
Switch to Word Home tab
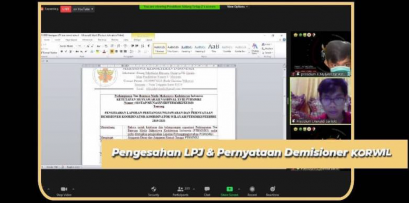pyautogui.click(x=47, y=40)
